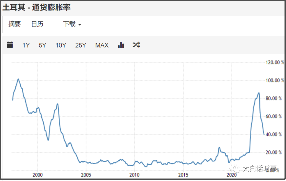
Task: Click the compare shuffle icon
Action: (x=136, y=45)
